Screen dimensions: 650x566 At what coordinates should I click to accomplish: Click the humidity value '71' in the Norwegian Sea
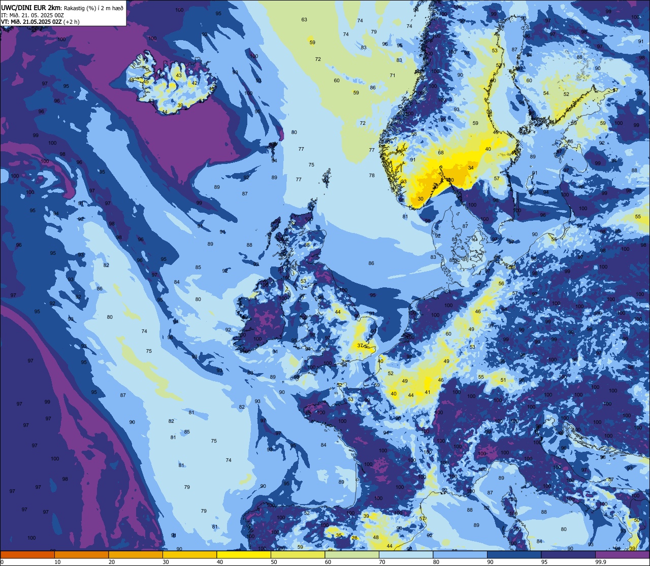click(392, 76)
